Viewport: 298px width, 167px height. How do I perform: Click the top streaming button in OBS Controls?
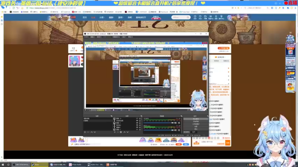[196, 119]
